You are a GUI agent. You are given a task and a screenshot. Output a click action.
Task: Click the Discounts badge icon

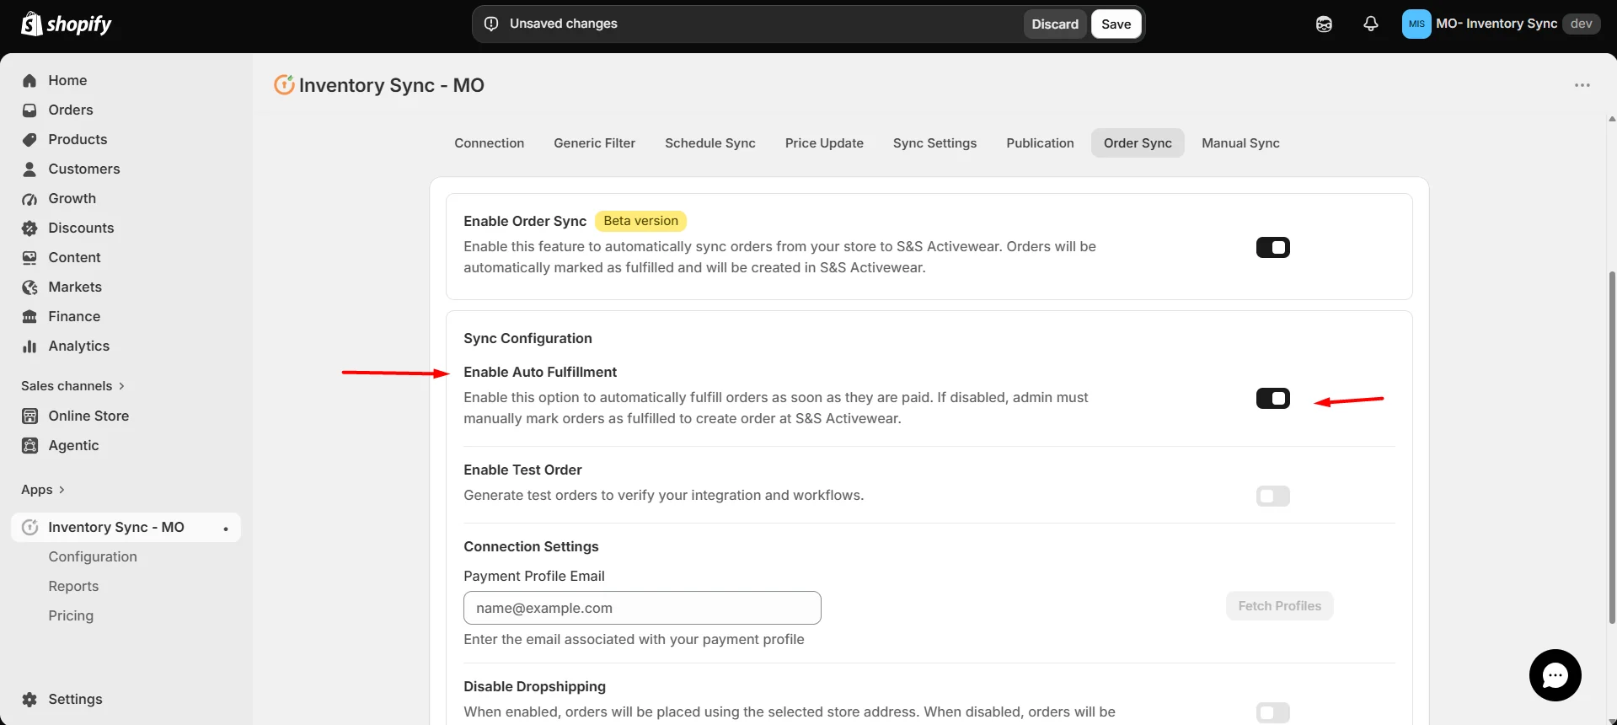pyautogui.click(x=29, y=228)
